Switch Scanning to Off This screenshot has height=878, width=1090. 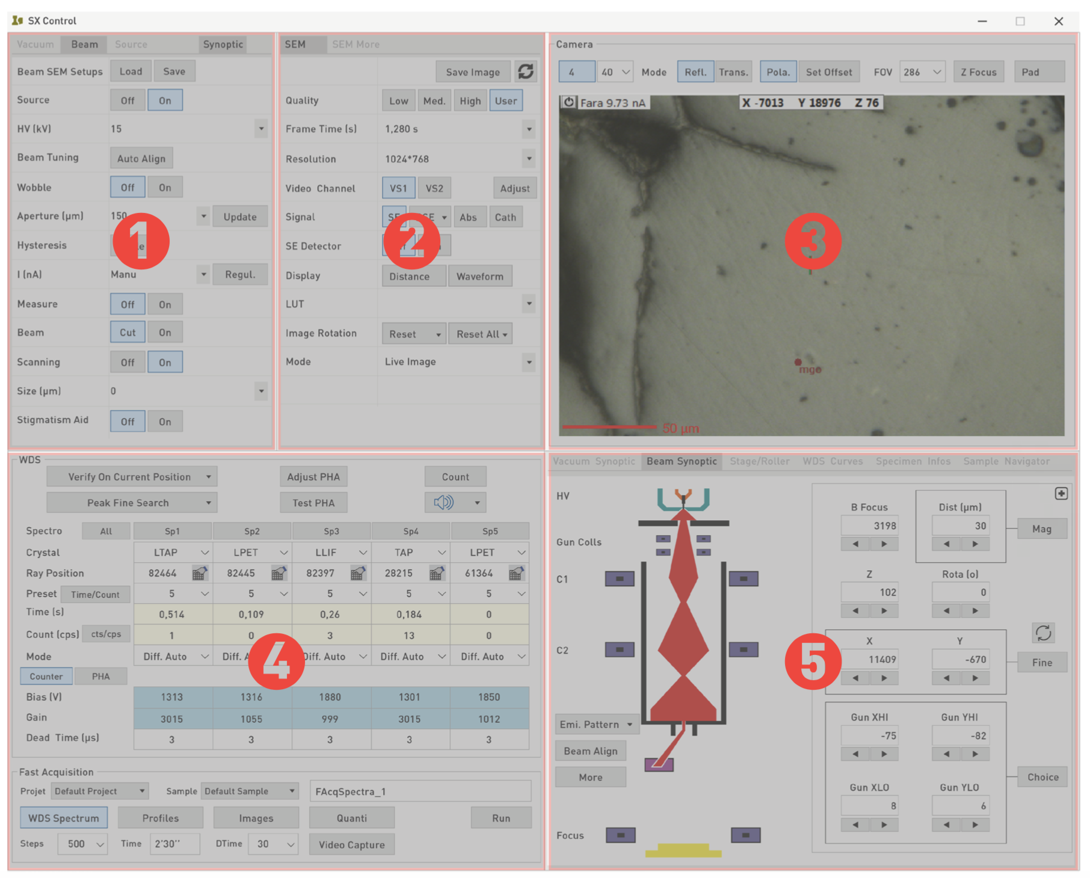[x=128, y=363]
